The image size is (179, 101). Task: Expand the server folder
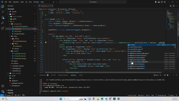click(x=13, y=76)
